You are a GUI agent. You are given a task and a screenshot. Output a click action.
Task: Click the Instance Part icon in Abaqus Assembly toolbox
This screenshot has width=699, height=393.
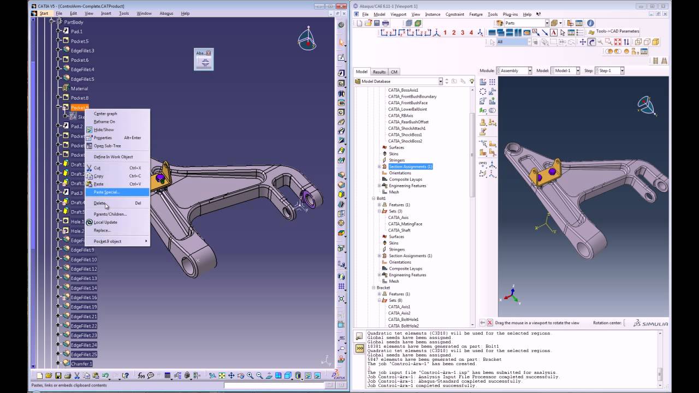[482, 81]
